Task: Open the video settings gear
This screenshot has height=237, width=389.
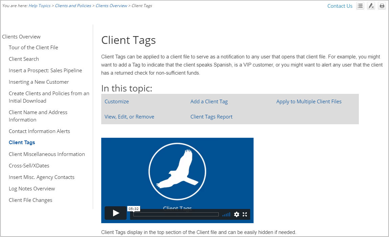Action: 236,214
